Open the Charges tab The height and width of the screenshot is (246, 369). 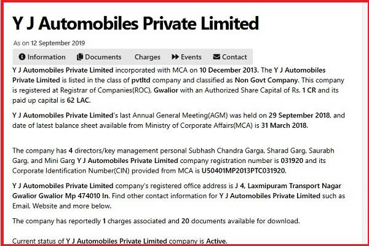pos(148,57)
